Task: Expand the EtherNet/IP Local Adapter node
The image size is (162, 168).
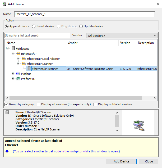Action: coord(18,59)
